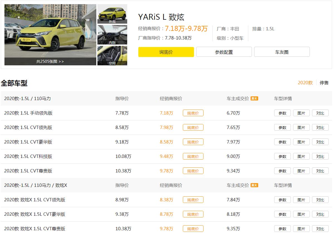334x233 pixels.
Task: Open the 外观 exterior photo thumbnail
Action: 112,14
